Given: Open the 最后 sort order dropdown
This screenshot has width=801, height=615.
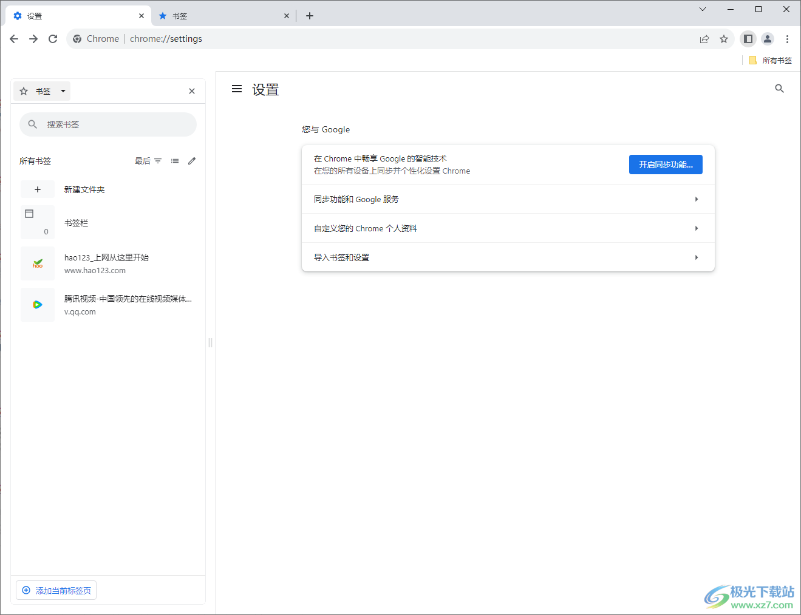Looking at the screenshot, I should (148, 161).
